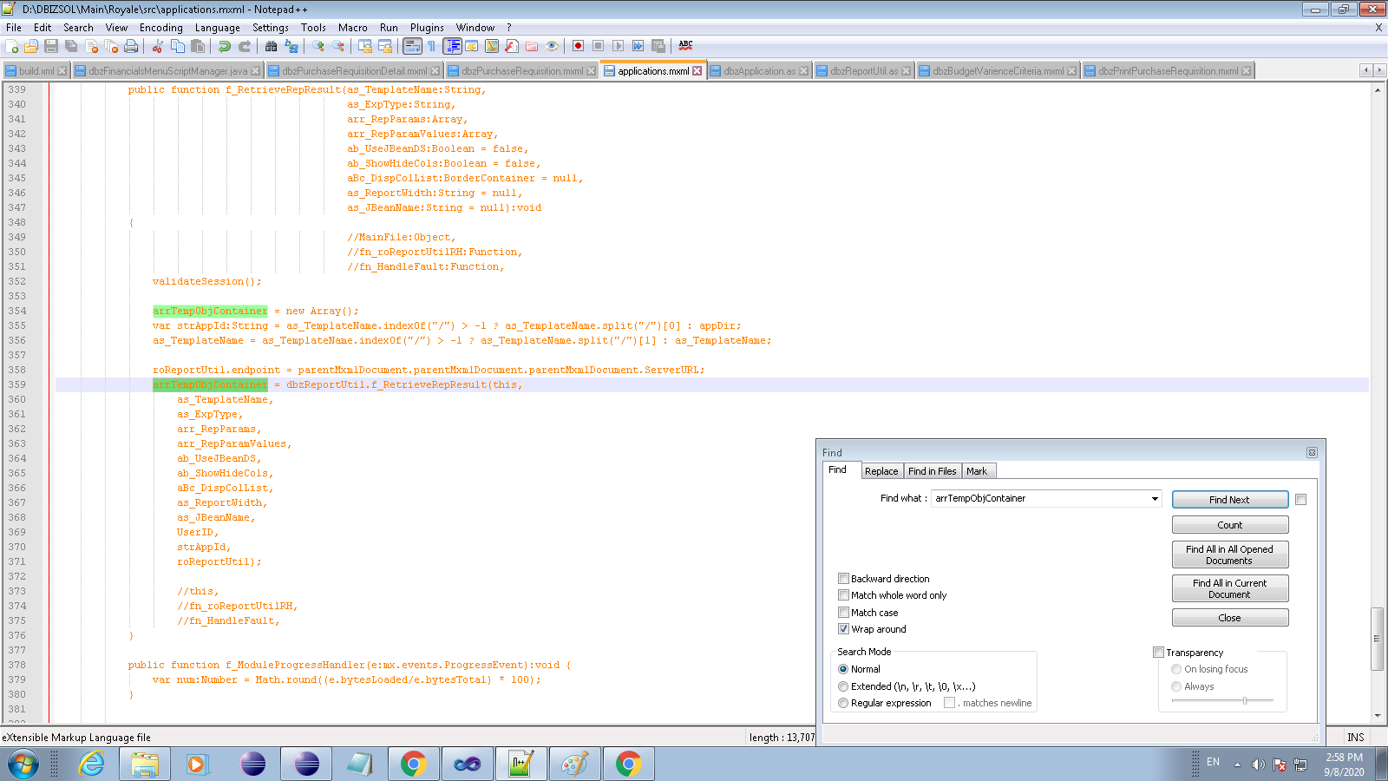This screenshot has height=781, width=1388.
Task: Click Find All in All Opened Documents
Action: click(x=1229, y=555)
